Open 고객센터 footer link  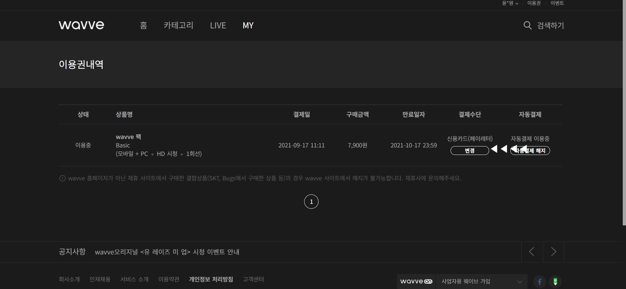coord(253,279)
